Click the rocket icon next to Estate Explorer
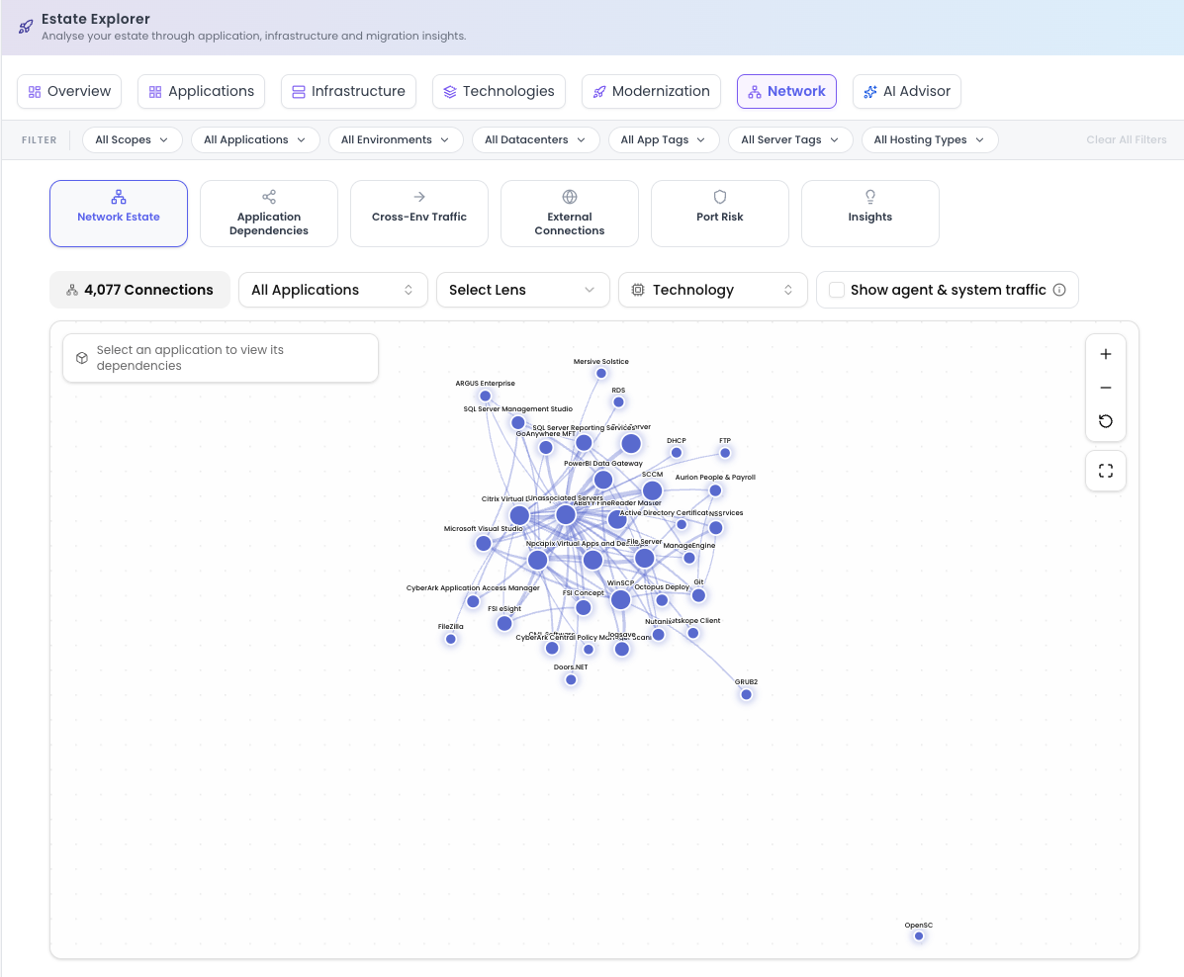This screenshot has height=977, width=1184. [x=26, y=27]
